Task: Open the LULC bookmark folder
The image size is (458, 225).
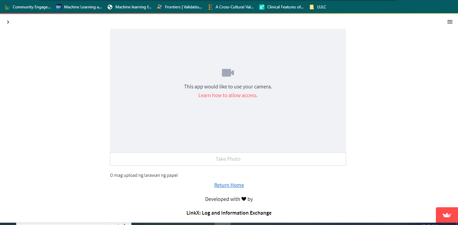Action: click(x=321, y=7)
